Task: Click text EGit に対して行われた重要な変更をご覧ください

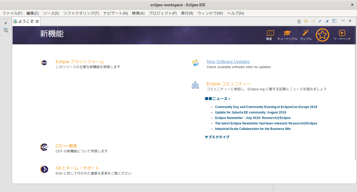Action: pyautogui.click(x=94, y=173)
